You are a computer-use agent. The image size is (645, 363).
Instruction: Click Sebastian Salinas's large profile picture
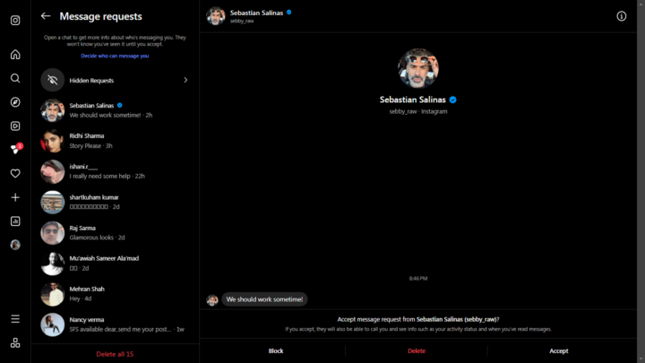pos(418,69)
